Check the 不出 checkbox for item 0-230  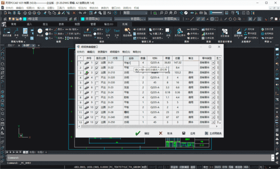[x=97, y=83]
